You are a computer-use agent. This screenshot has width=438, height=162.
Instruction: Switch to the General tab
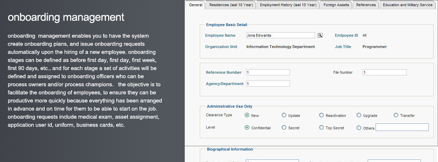(196, 5)
